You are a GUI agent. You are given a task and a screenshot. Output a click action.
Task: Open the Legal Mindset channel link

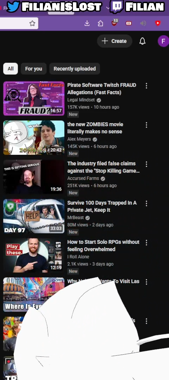pos(81,100)
